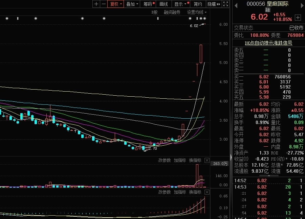Image resolution: width=305 pixels, height=219 pixels.
Task: Click the 融 margin trading badge
Action: click(268, 10)
